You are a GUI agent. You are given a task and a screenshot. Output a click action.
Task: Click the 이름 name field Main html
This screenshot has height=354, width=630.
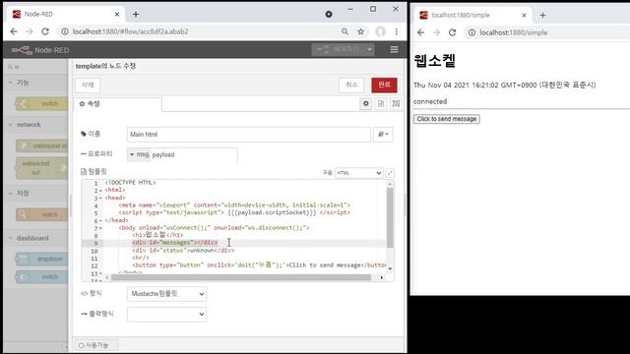[249, 135]
